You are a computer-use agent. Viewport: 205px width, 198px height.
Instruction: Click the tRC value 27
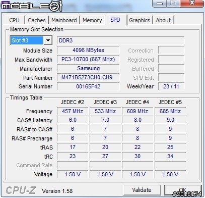coord(105,156)
